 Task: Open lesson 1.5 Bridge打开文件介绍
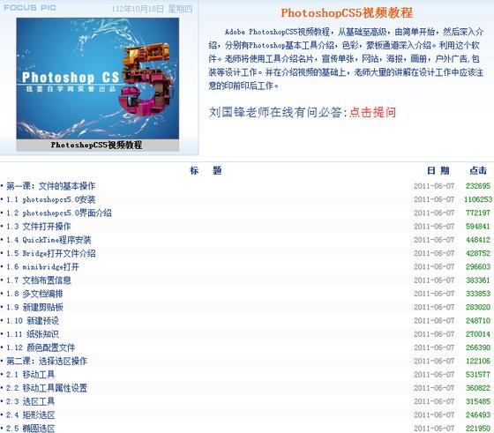click(x=51, y=253)
